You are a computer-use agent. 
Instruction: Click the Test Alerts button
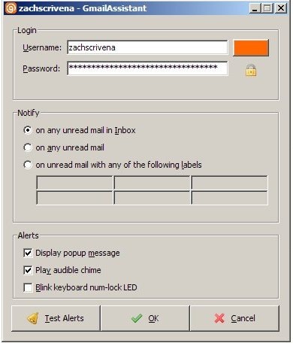[56, 318]
